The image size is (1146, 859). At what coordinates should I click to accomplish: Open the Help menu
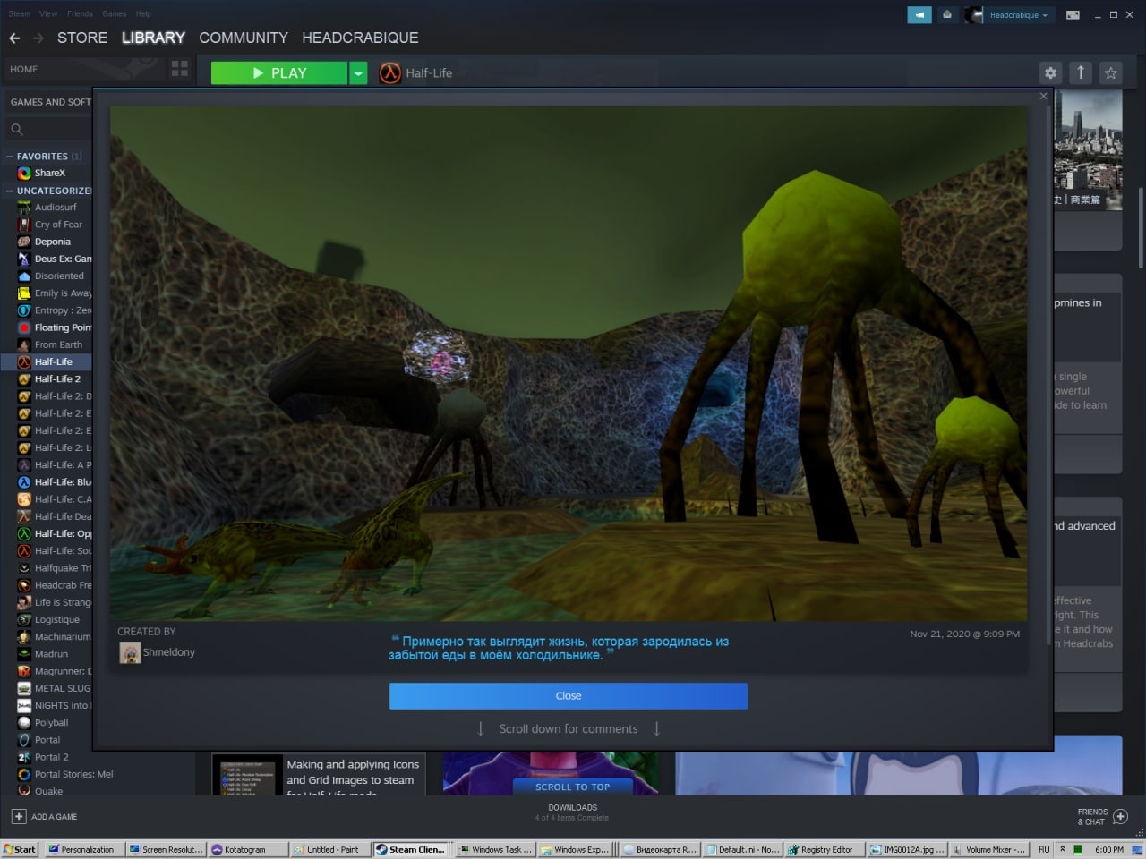143,13
